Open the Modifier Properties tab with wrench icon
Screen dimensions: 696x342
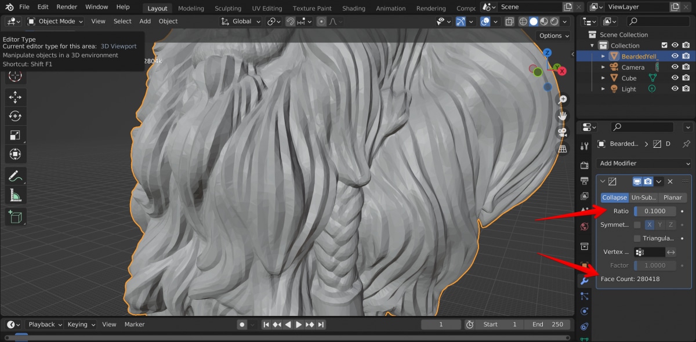(583, 281)
